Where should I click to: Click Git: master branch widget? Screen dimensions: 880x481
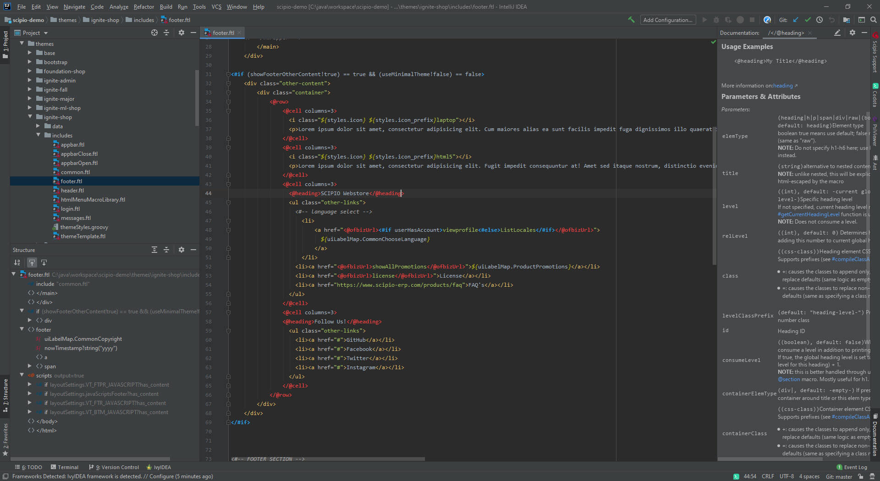pos(839,476)
